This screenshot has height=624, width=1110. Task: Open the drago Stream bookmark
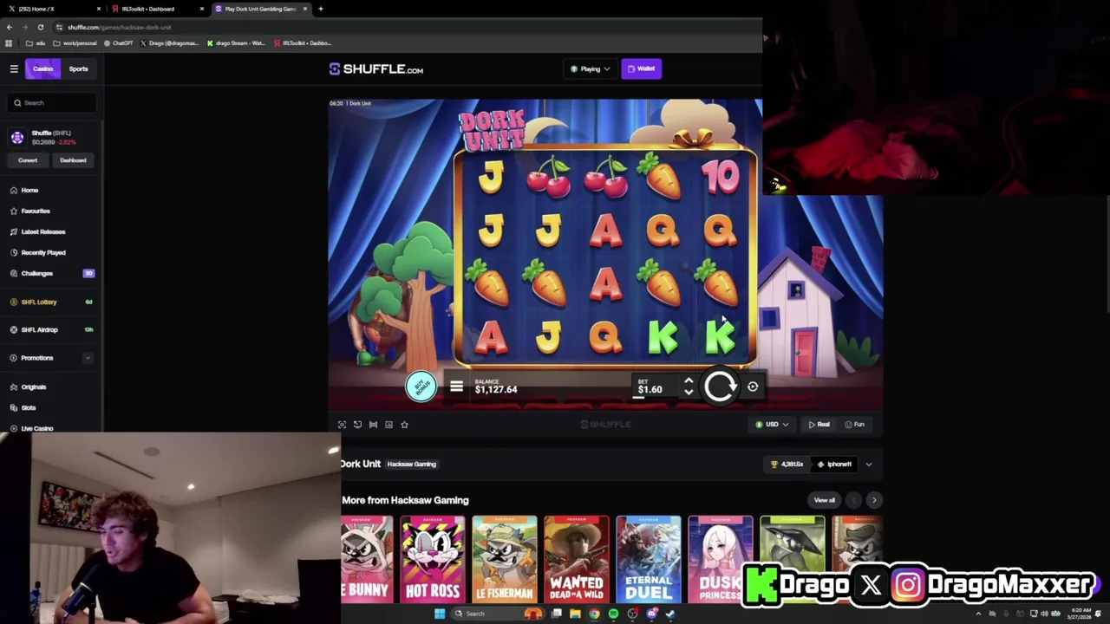(235, 42)
